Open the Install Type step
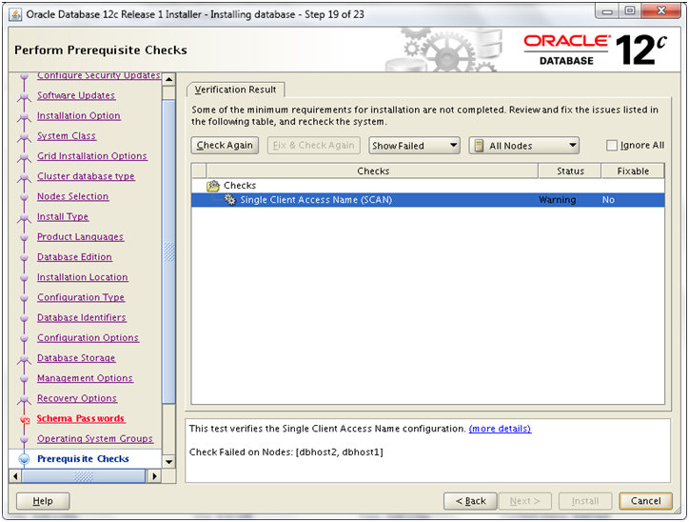 63,217
